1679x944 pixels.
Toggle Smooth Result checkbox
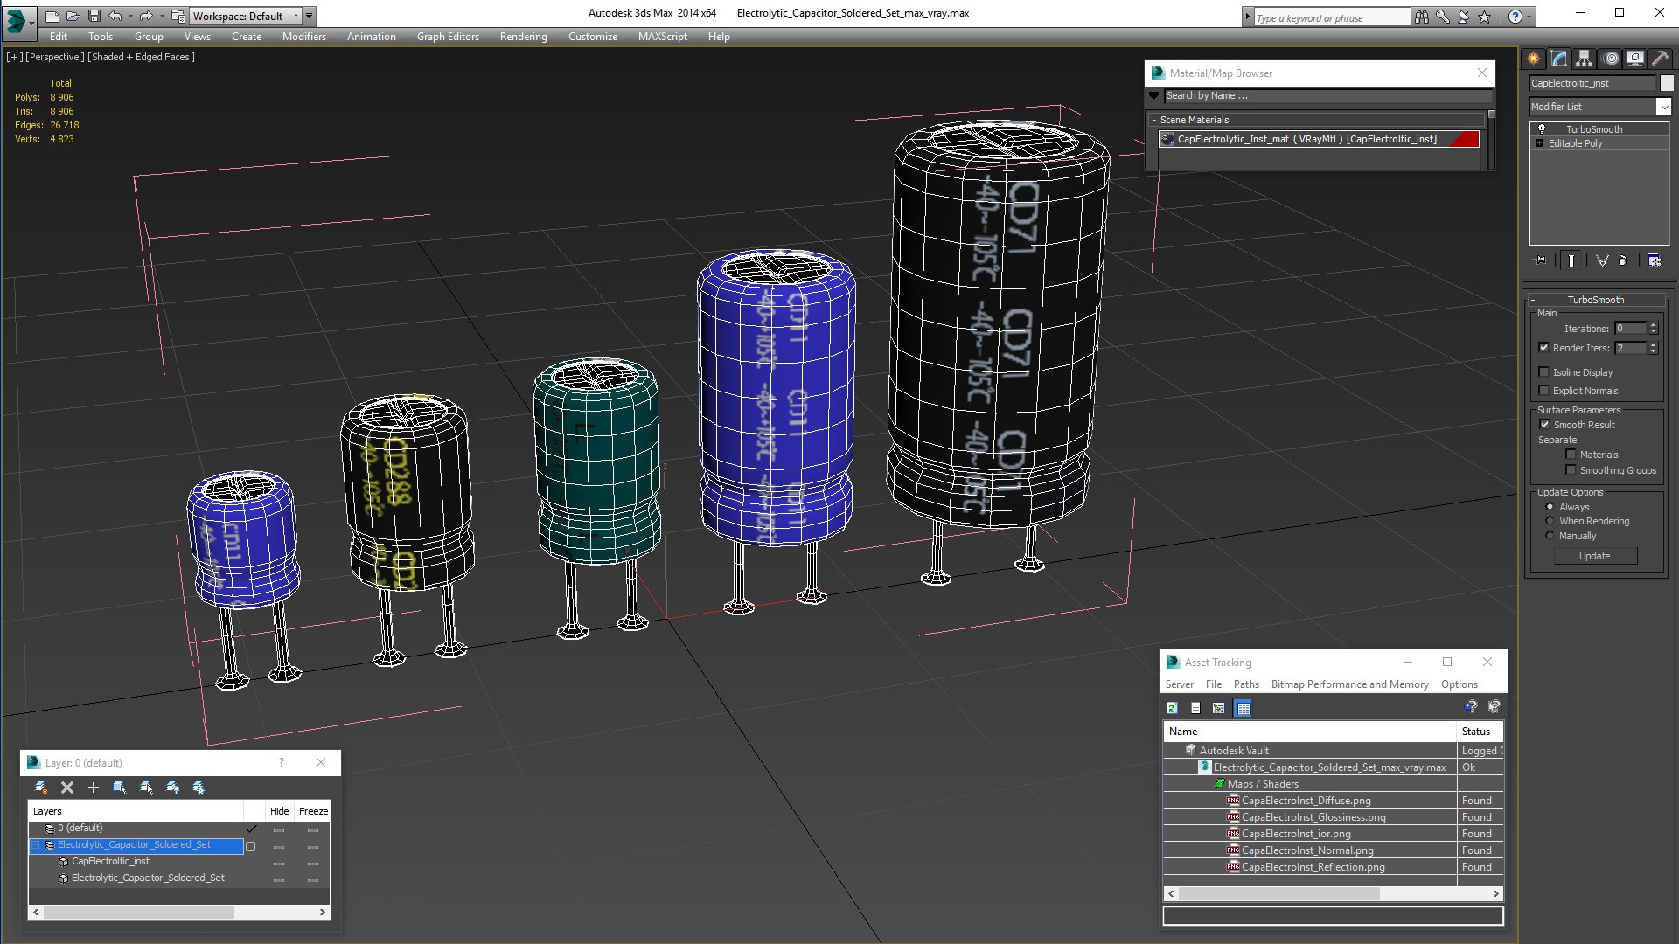[x=1544, y=425]
